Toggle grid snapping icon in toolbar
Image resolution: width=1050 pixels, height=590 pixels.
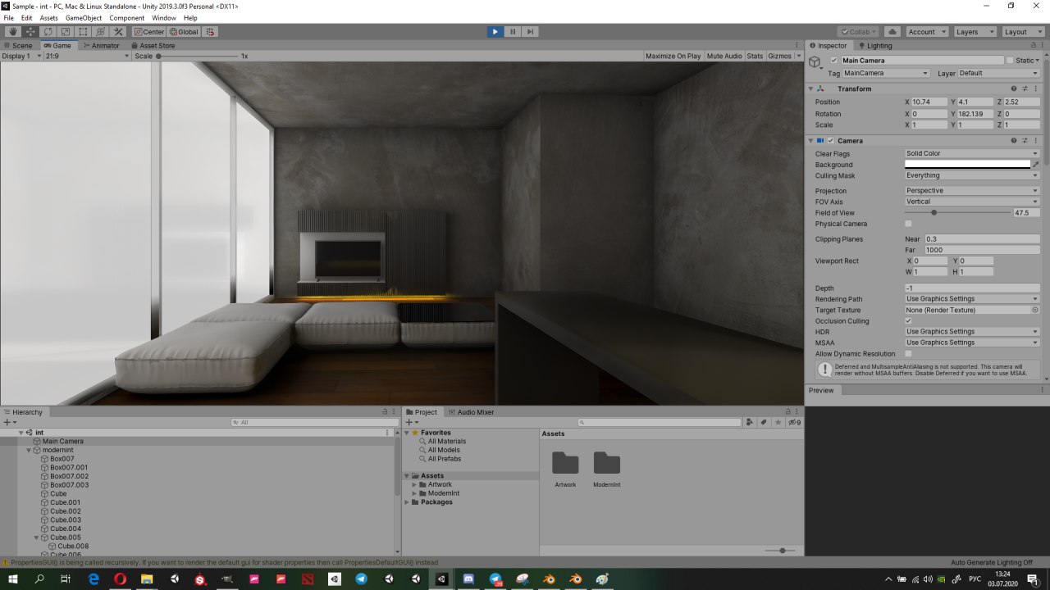210,32
